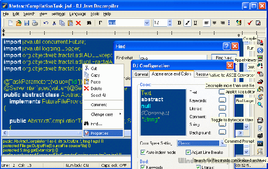Switch to the General tab
The height and width of the screenshot is (169, 268).
141,74
